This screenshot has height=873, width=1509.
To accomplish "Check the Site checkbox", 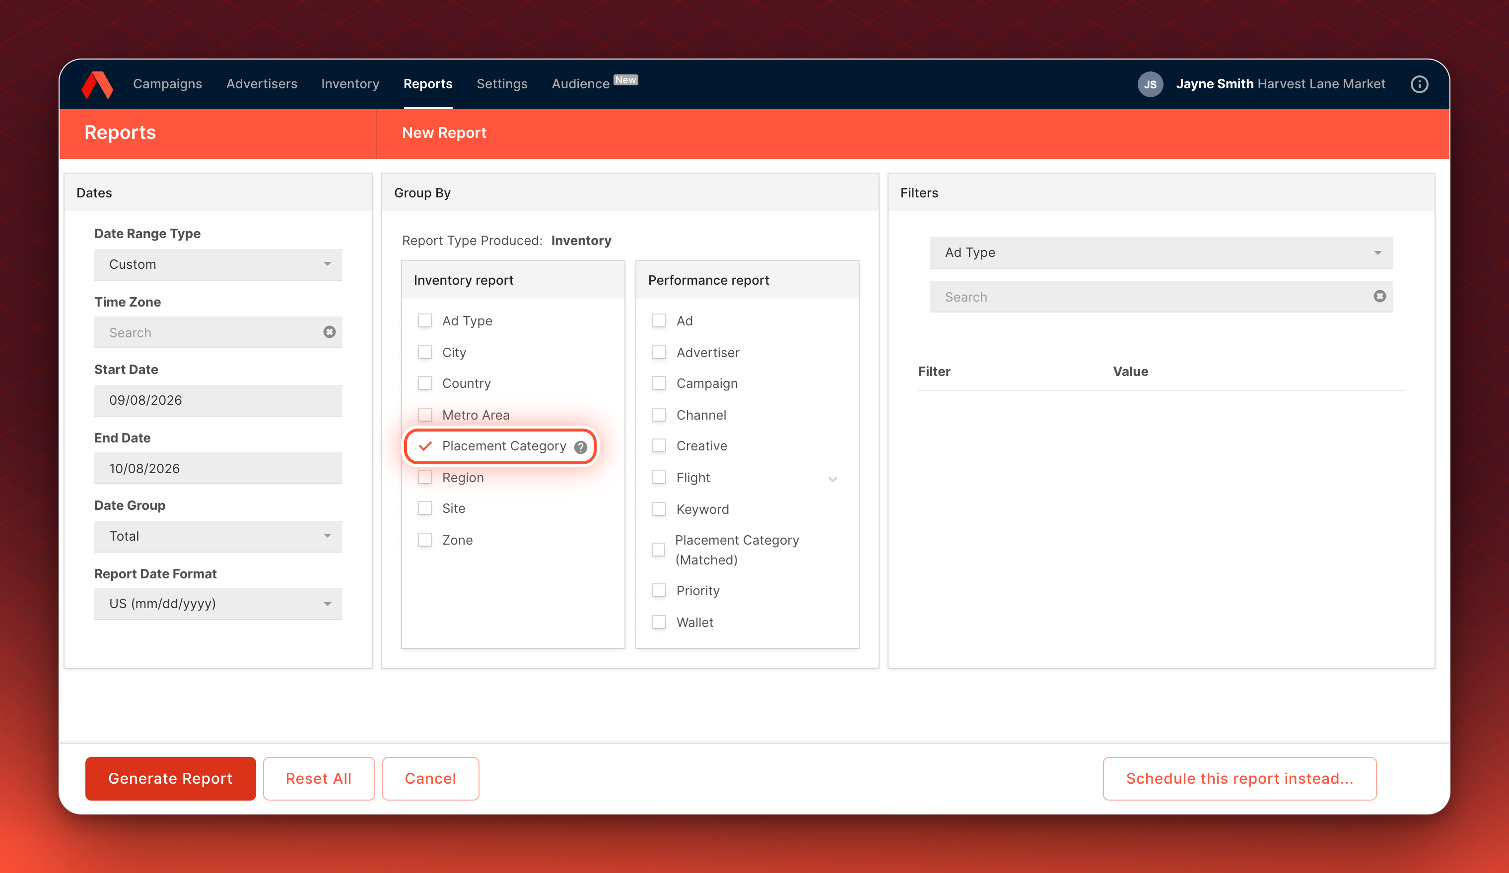I will (424, 508).
